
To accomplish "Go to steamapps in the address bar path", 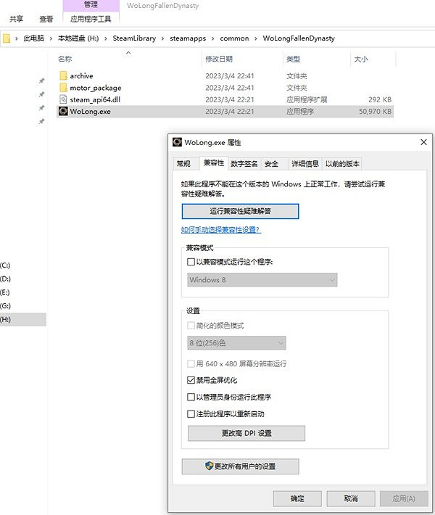I will coord(188,38).
